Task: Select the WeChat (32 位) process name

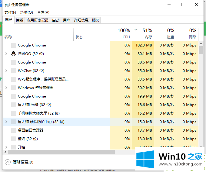Action: (x=31, y=71)
